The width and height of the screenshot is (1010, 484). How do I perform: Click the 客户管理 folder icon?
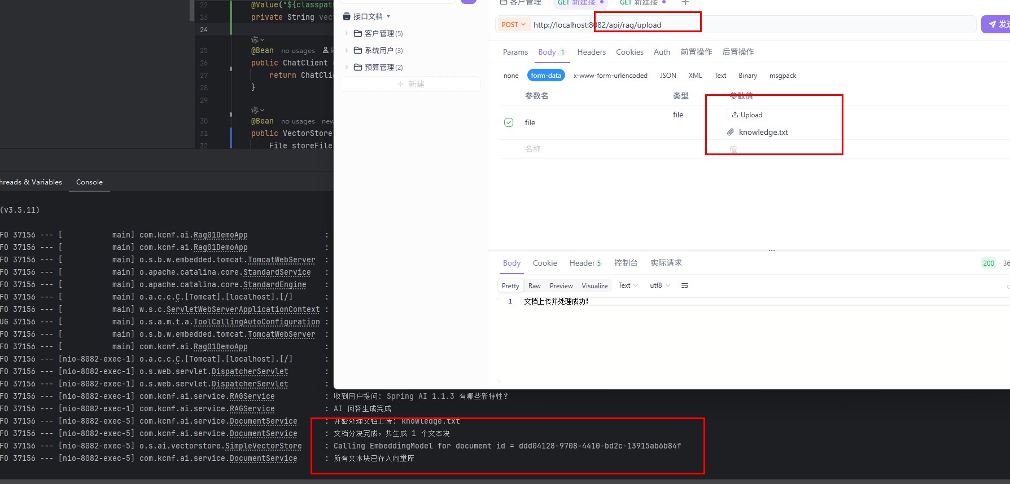[x=357, y=33]
